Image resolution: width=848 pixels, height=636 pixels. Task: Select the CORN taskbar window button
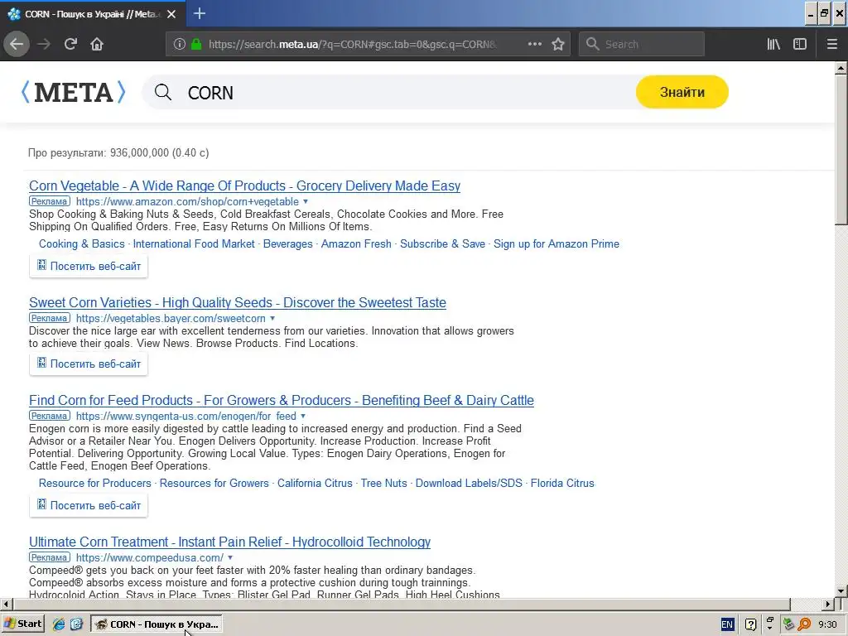point(157,624)
